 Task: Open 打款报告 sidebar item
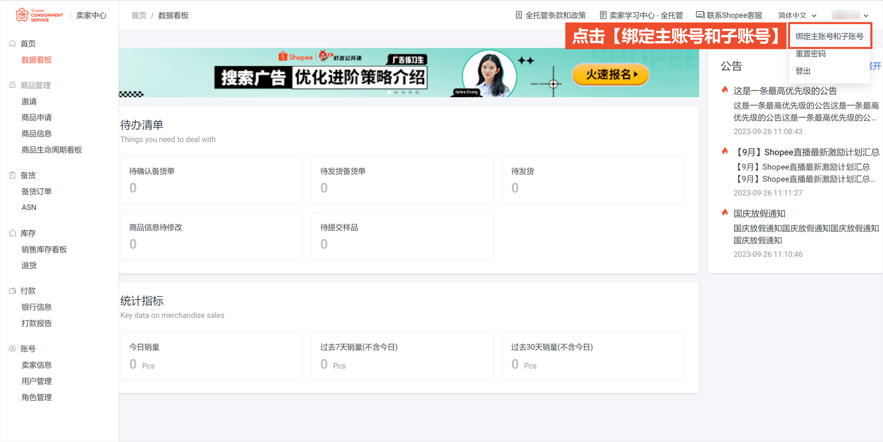coord(36,323)
